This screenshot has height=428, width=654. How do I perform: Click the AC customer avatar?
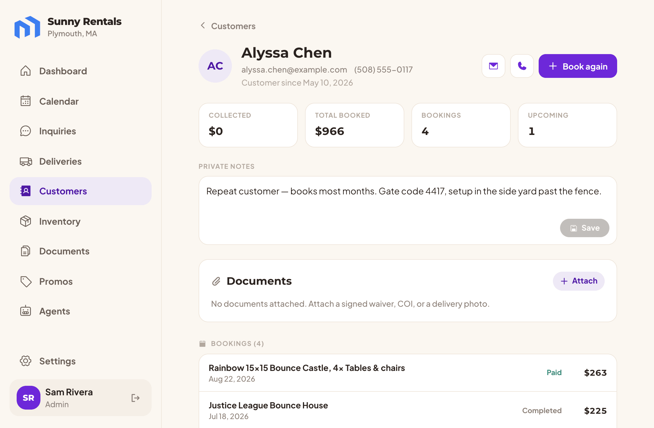pos(215,66)
